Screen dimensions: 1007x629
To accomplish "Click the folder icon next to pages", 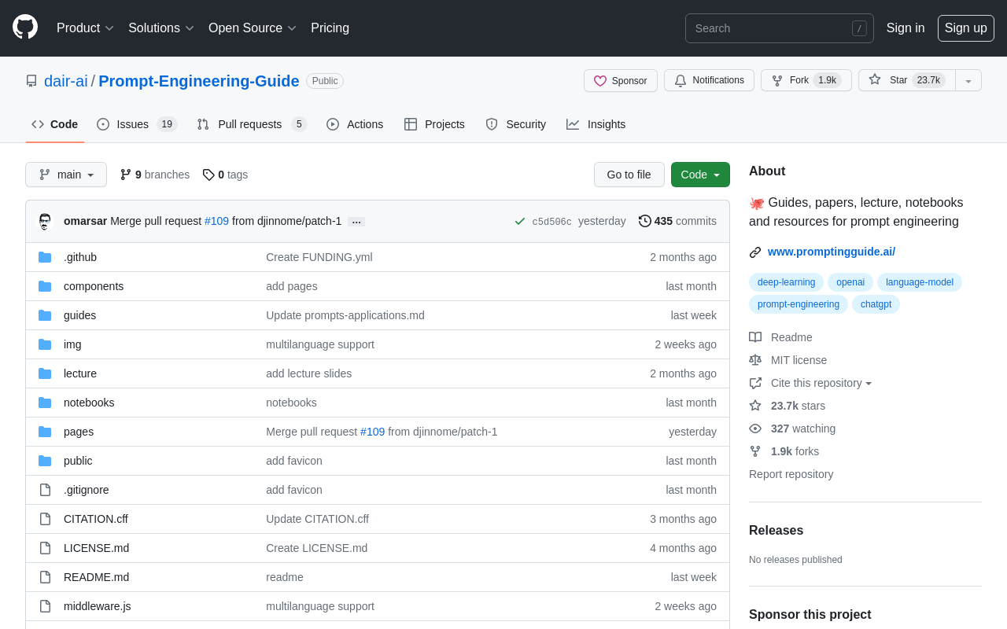I will tap(45, 432).
